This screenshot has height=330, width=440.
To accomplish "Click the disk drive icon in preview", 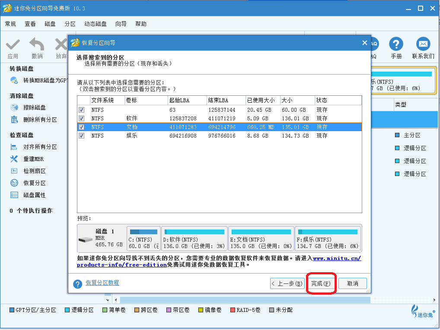I will click(85, 239).
